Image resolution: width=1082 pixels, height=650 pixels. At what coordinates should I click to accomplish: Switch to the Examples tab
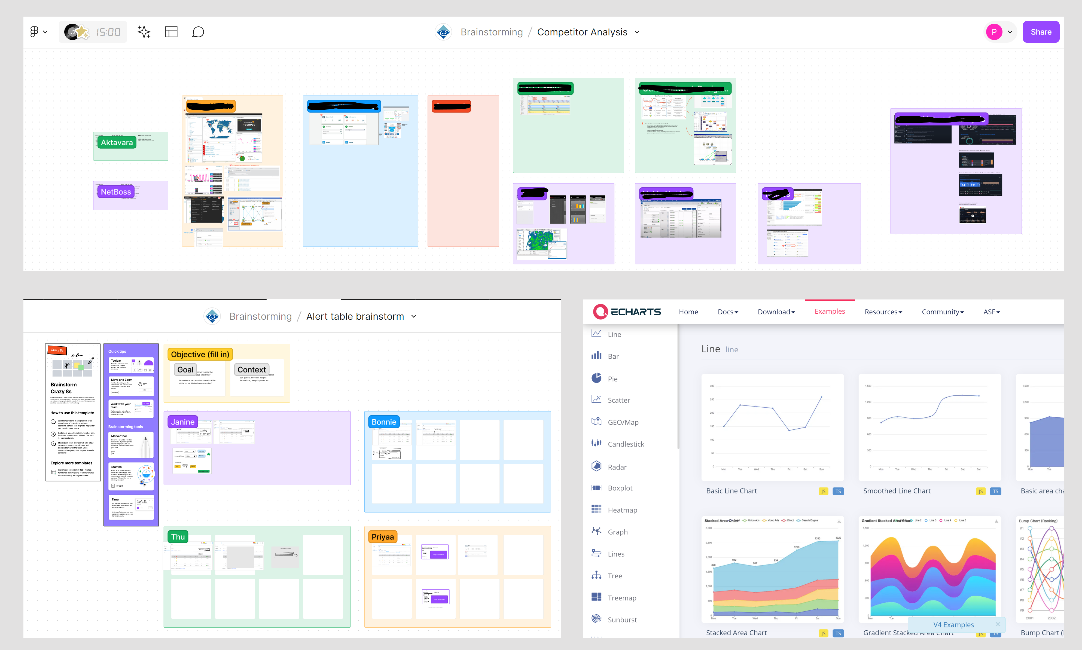click(830, 312)
